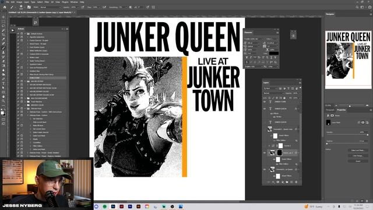The width and height of the screenshot is (373, 210).
Task: Click the Navigator preview thumbnail
Action: [x=349, y=60]
